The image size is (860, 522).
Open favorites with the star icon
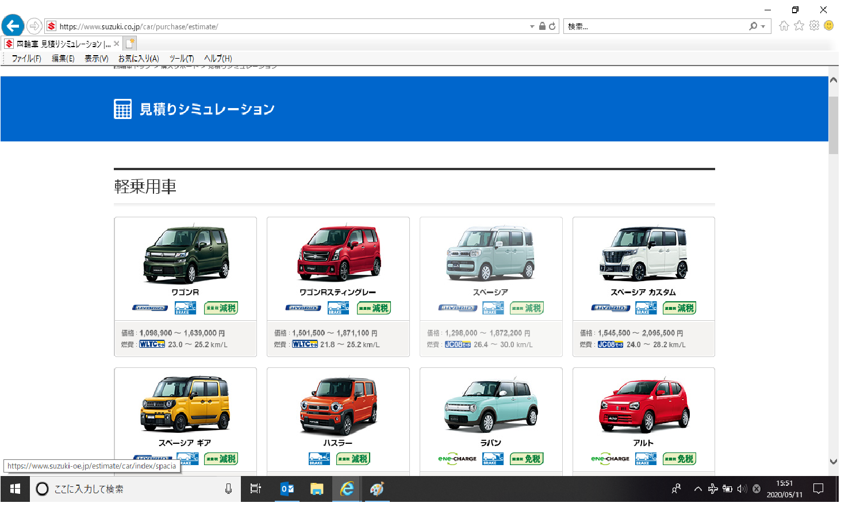click(799, 25)
